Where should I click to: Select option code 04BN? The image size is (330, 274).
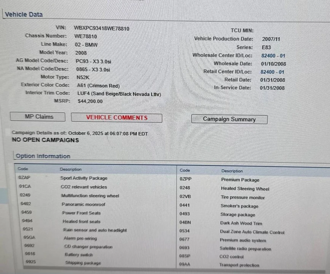(185, 222)
